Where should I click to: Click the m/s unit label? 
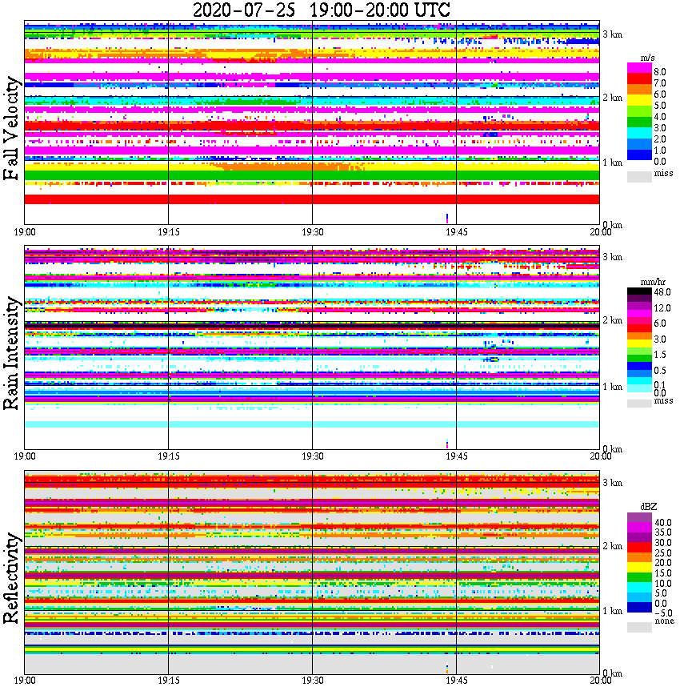(647, 58)
